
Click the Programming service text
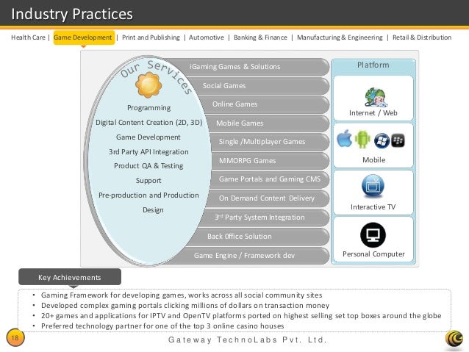click(x=148, y=108)
